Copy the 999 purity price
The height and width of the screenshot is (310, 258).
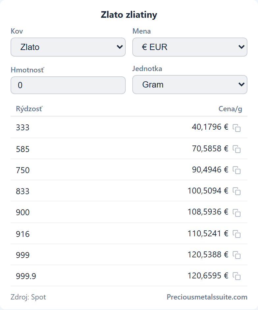pyautogui.click(x=237, y=255)
